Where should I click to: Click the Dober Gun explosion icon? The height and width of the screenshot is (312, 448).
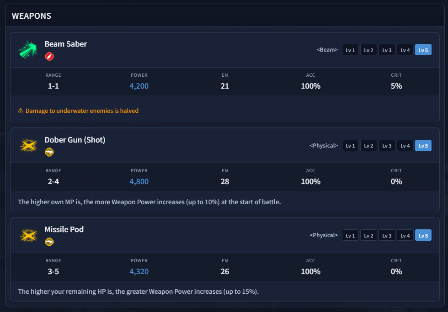(28, 146)
